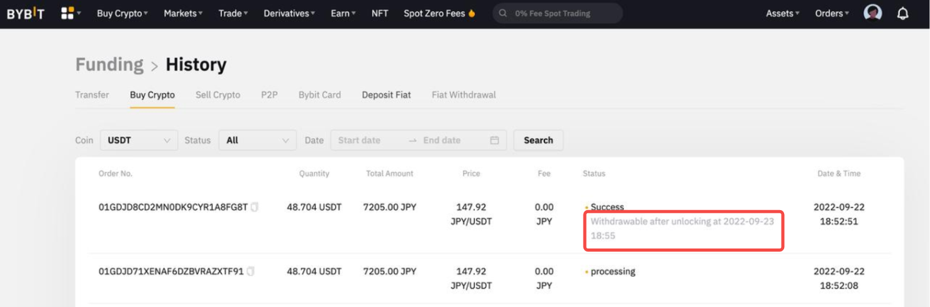Switch to the Sell Crypto tab
Image resolution: width=930 pixels, height=307 pixels.
(x=218, y=95)
